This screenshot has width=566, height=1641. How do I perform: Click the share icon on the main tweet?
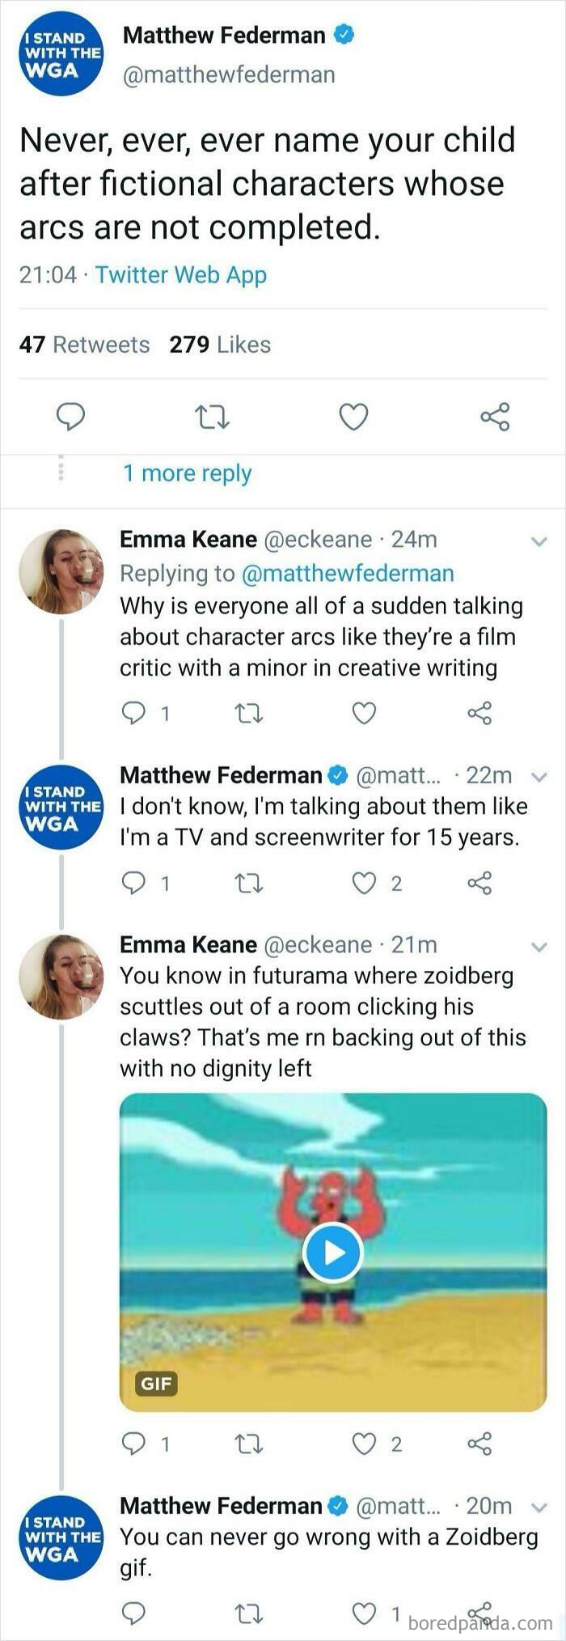(x=496, y=418)
